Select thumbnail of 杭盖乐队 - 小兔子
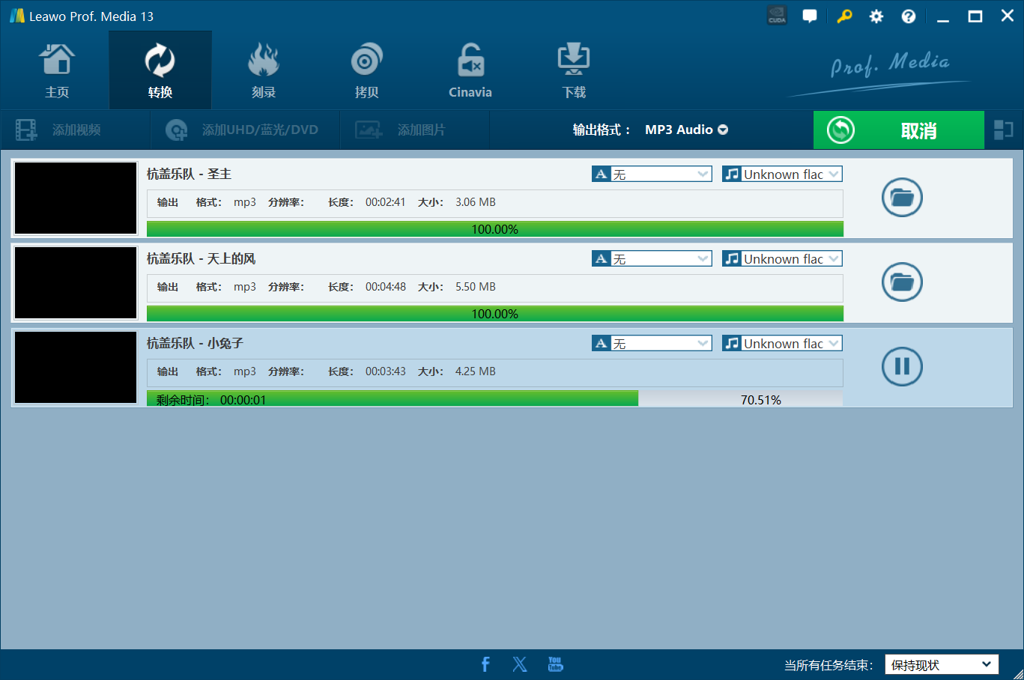Image resolution: width=1024 pixels, height=680 pixels. coord(76,368)
